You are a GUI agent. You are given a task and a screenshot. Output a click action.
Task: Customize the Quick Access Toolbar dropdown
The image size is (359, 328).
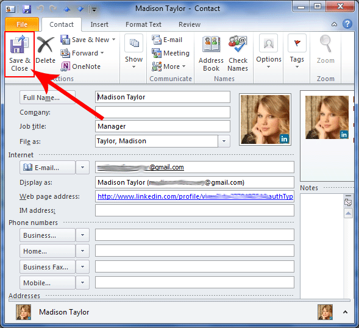coord(94,9)
